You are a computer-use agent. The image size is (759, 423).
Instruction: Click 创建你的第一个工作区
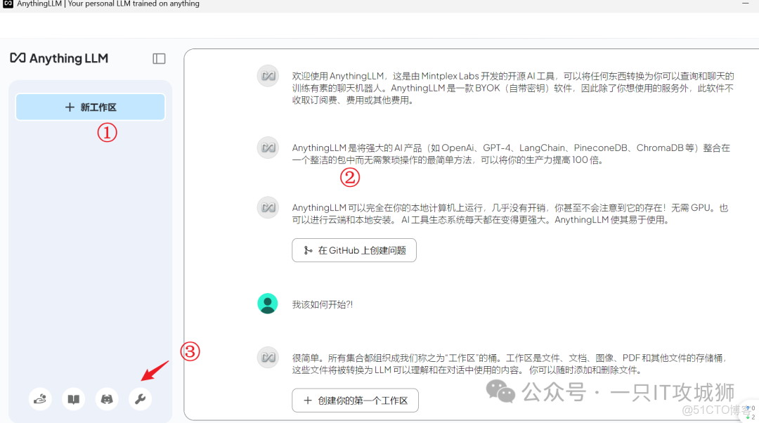coord(355,401)
